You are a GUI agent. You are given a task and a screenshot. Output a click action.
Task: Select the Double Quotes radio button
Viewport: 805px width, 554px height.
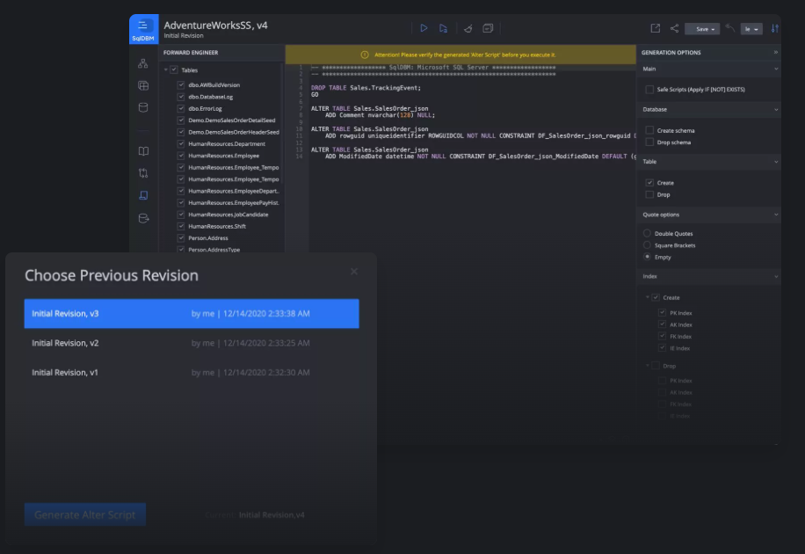[647, 233]
